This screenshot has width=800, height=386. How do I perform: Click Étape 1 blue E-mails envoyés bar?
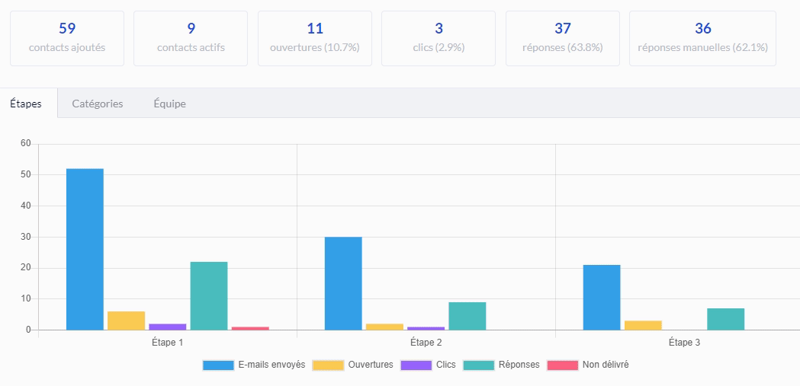coord(85,250)
